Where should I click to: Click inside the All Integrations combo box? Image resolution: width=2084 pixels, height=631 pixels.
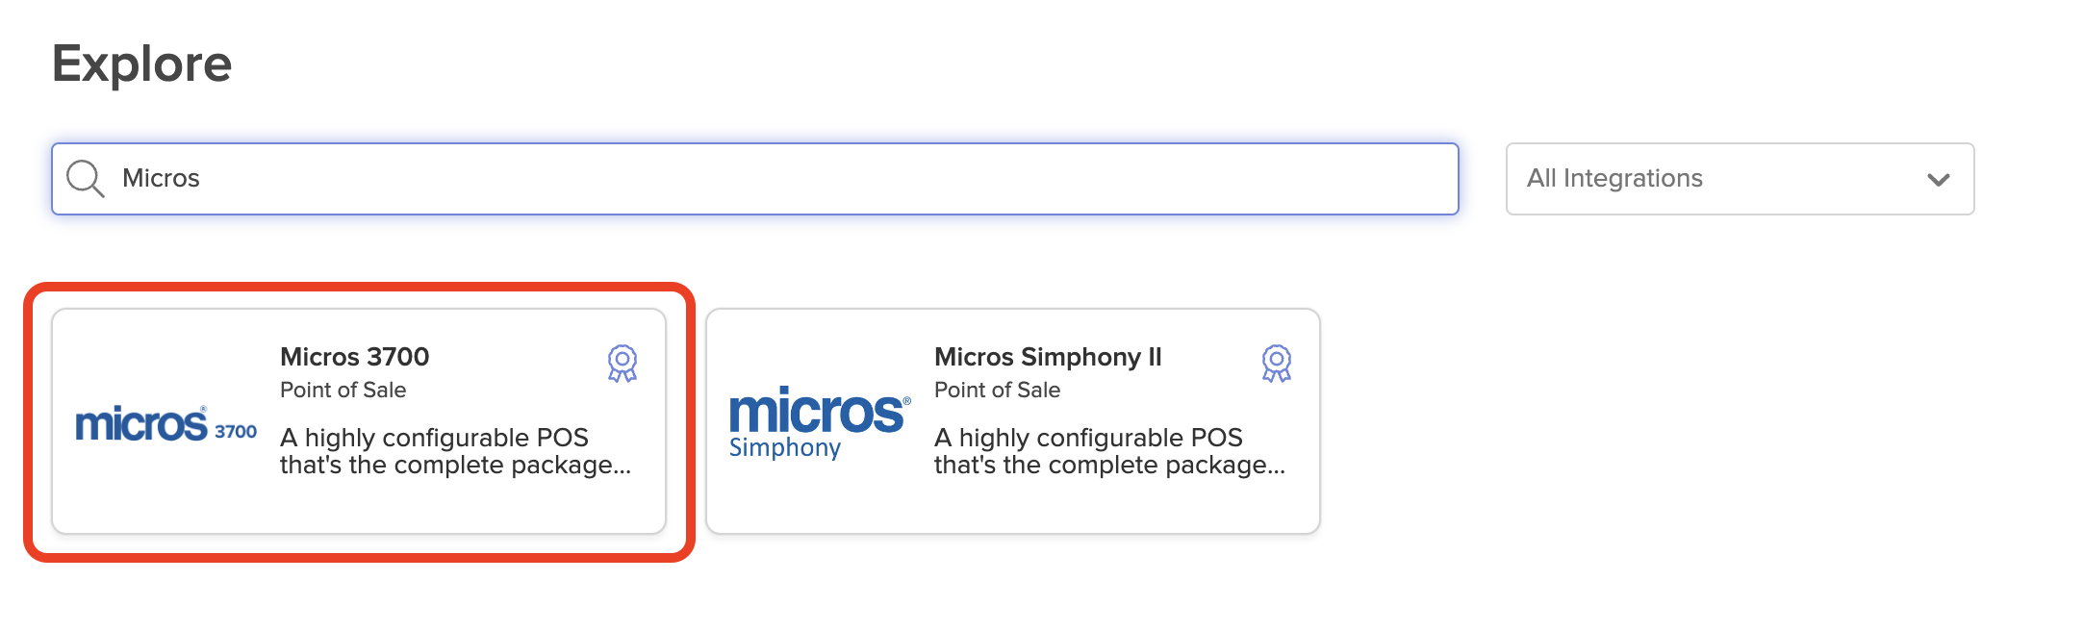pos(1738,178)
